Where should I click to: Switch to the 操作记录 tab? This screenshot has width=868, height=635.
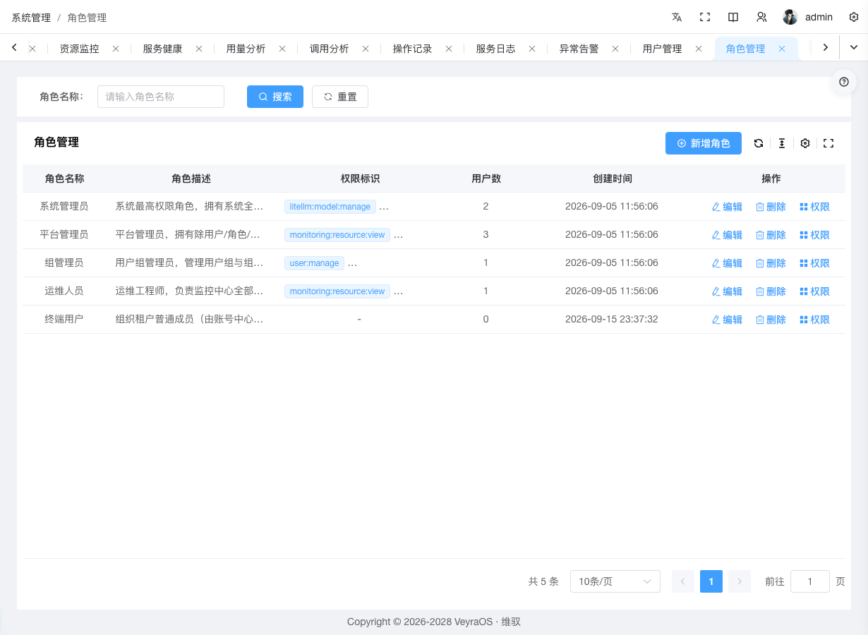[412, 49]
